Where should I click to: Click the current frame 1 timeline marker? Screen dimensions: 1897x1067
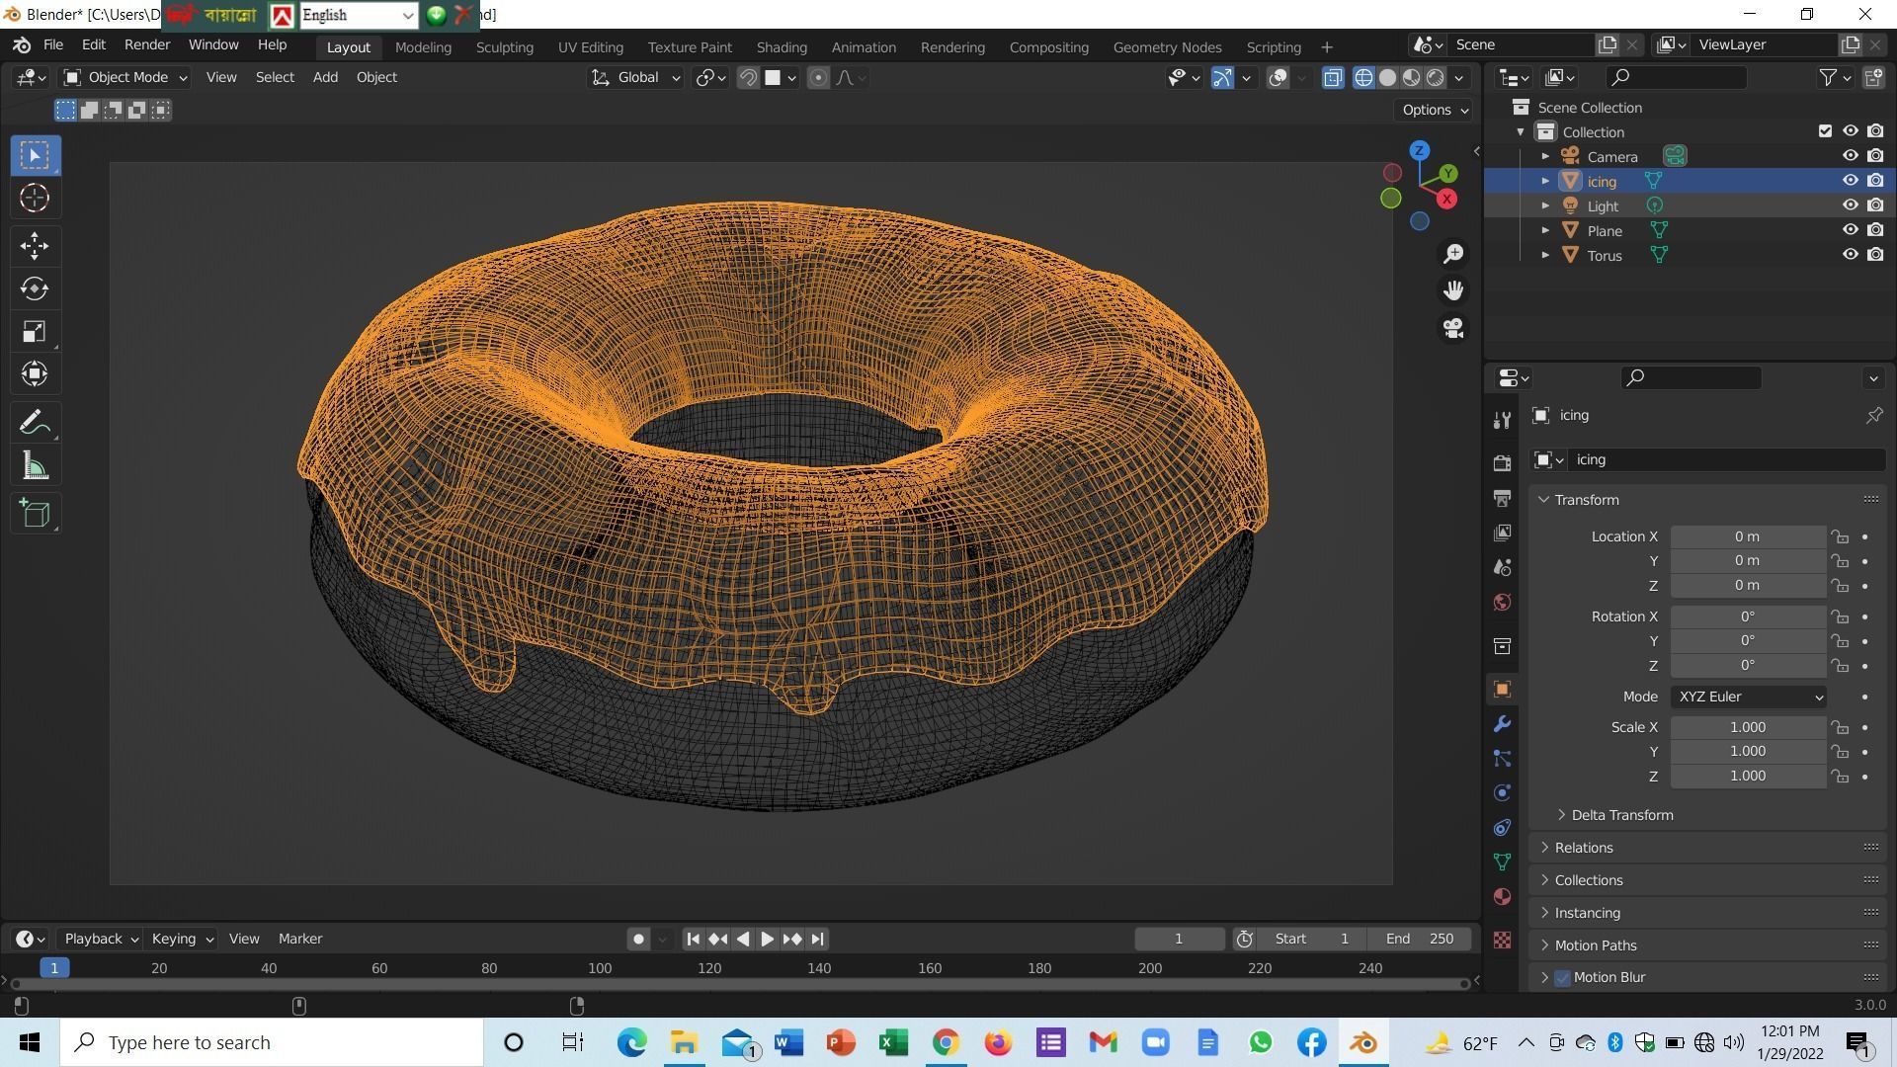click(x=54, y=968)
